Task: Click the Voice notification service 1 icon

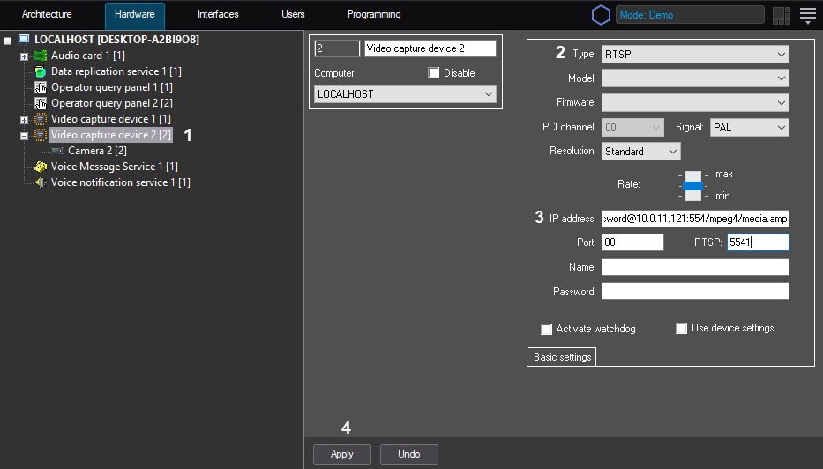Action: [x=41, y=182]
